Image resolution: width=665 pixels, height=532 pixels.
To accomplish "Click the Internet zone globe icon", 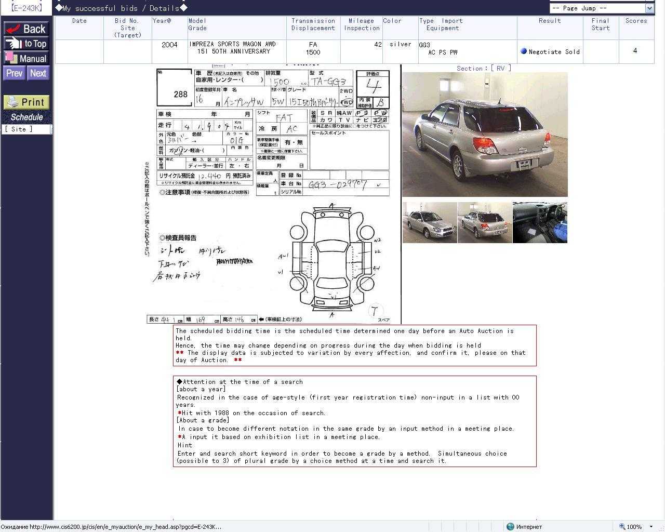I will click(510, 526).
